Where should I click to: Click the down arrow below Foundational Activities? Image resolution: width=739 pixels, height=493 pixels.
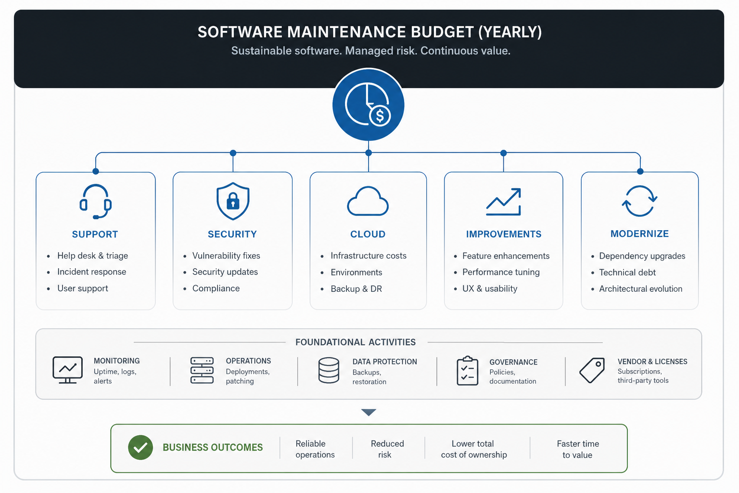369,412
